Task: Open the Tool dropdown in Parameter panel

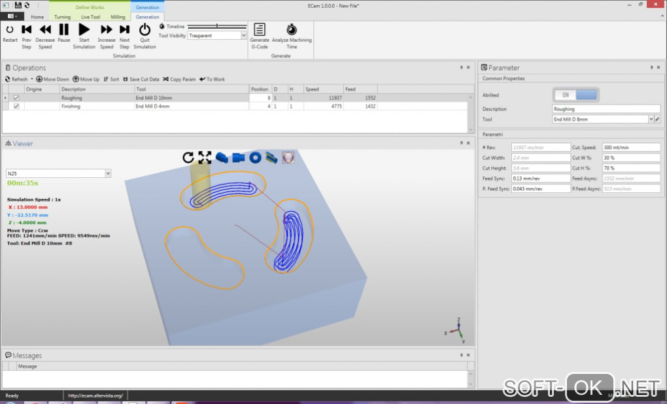Action: pyautogui.click(x=651, y=120)
